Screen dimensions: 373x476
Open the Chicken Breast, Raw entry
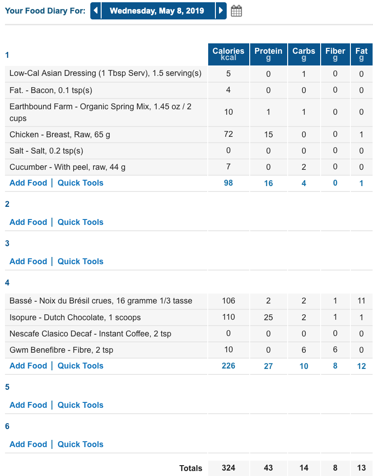coord(60,135)
